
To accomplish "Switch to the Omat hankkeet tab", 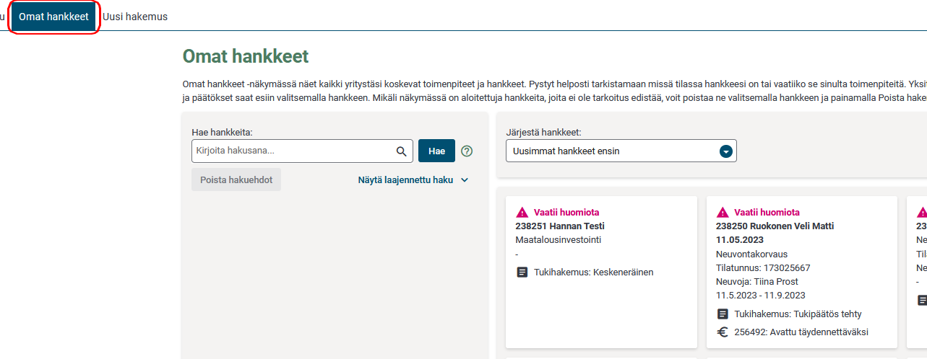I will coord(53,17).
